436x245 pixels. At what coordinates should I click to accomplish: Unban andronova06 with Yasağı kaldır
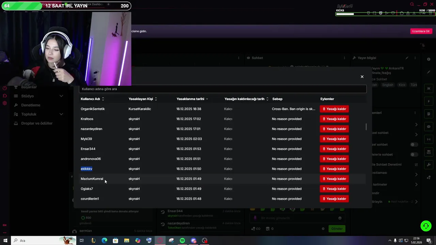334,159
